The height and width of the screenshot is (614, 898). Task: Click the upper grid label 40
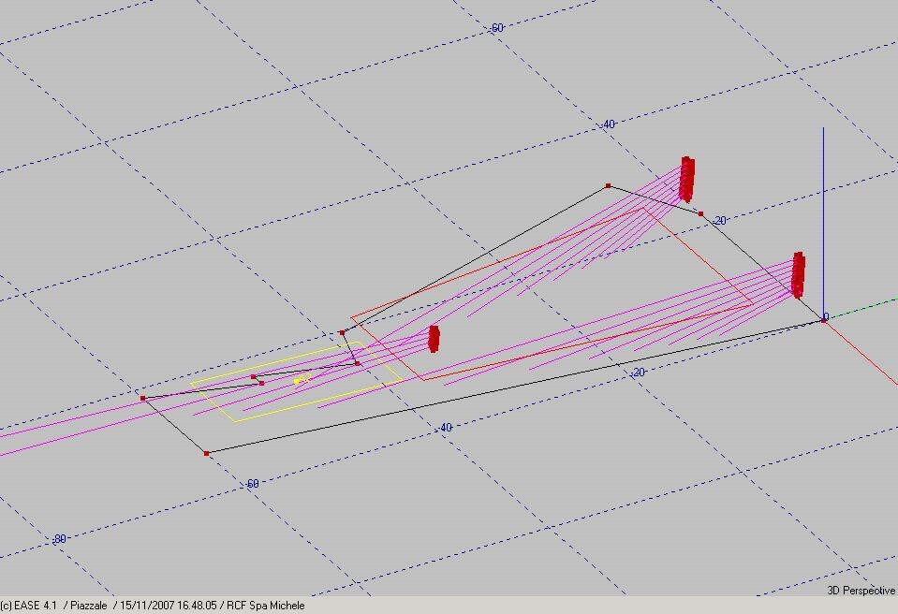pos(609,124)
